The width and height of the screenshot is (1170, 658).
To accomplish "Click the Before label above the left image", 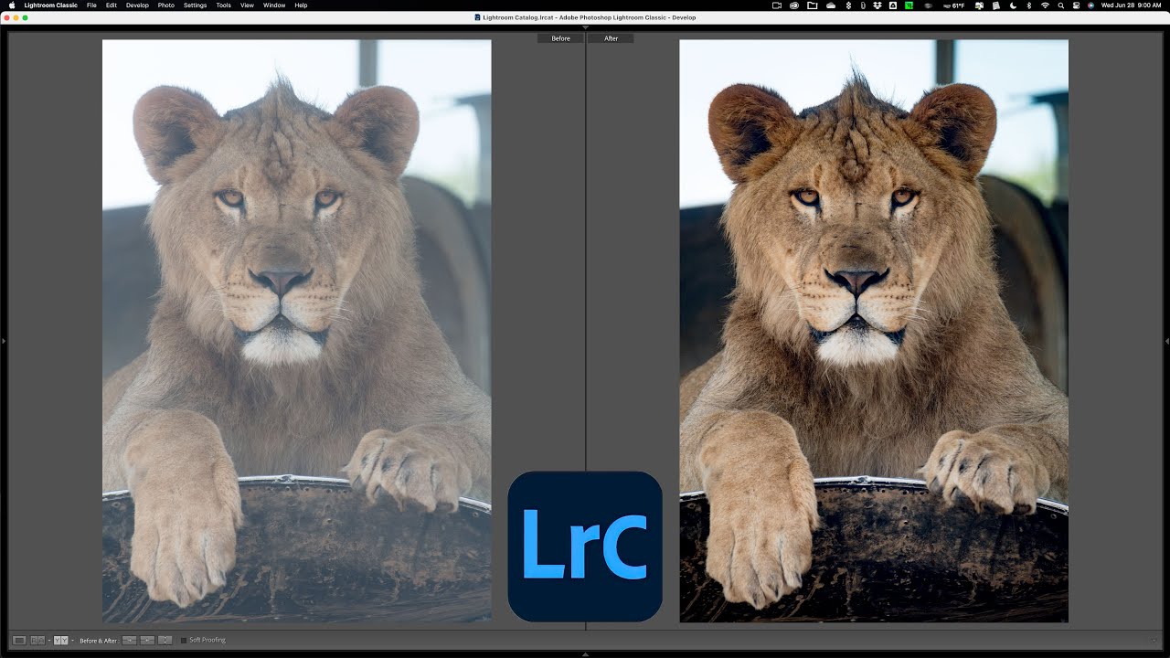I will click(x=560, y=38).
